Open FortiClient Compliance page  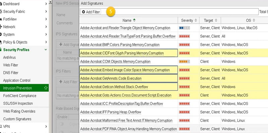click(20, 96)
